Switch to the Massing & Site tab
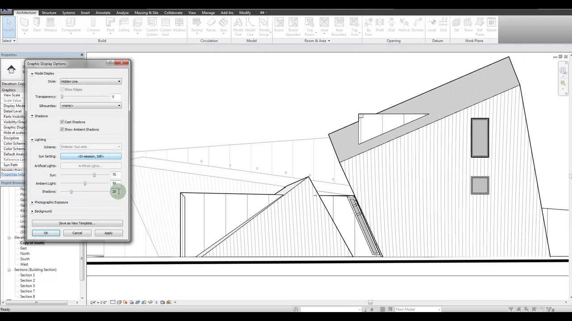Image resolution: width=572 pixels, height=321 pixels. 147,12
